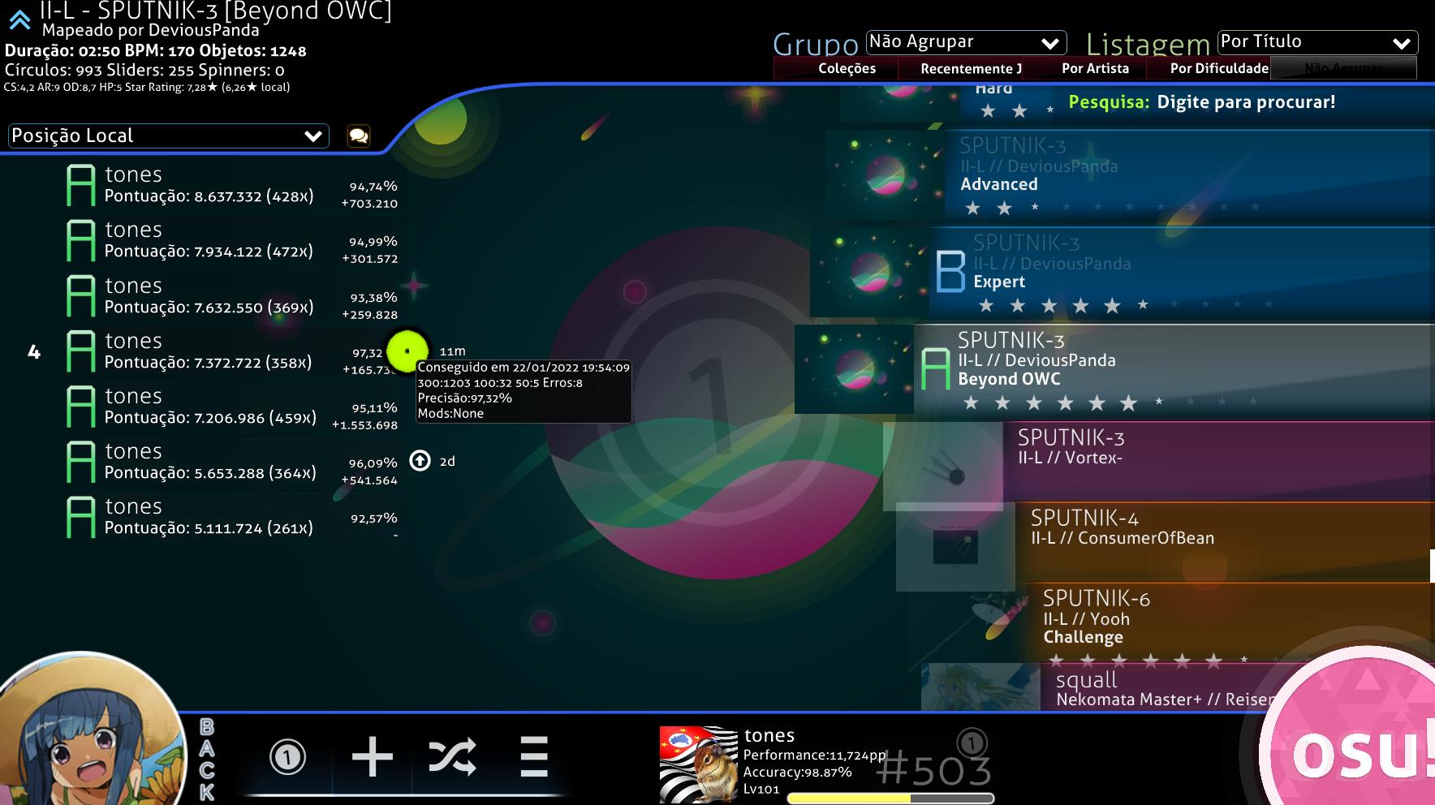Click score text 'Pontuação: 5.111.724 (261x)'

[x=209, y=528]
